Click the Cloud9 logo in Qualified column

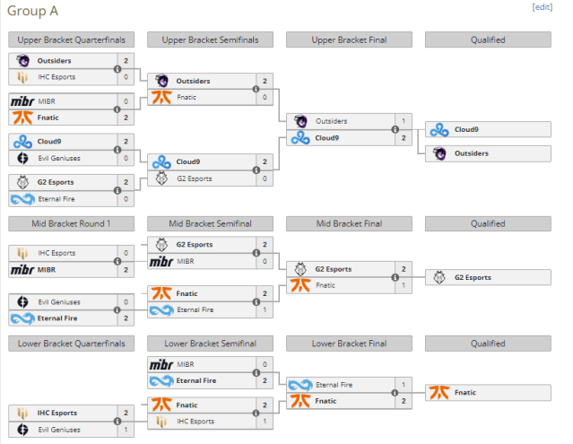pos(439,130)
